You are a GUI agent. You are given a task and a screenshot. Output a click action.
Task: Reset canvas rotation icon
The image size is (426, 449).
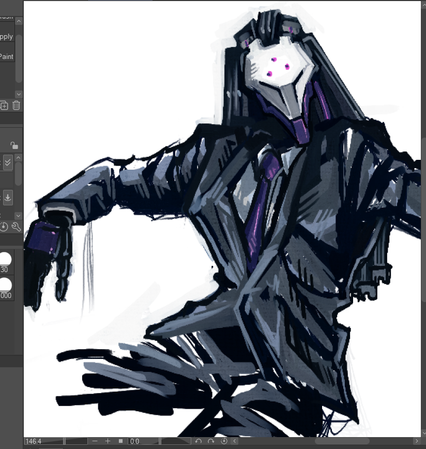224,441
